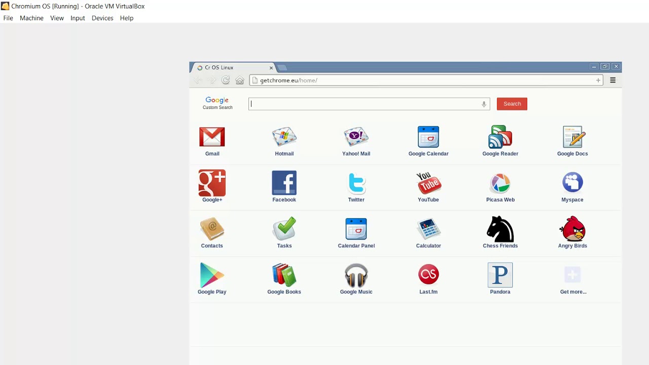Open the Google Books icon
Image resolution: width=649 pixels, height=365 pixels.
point(284,275)
